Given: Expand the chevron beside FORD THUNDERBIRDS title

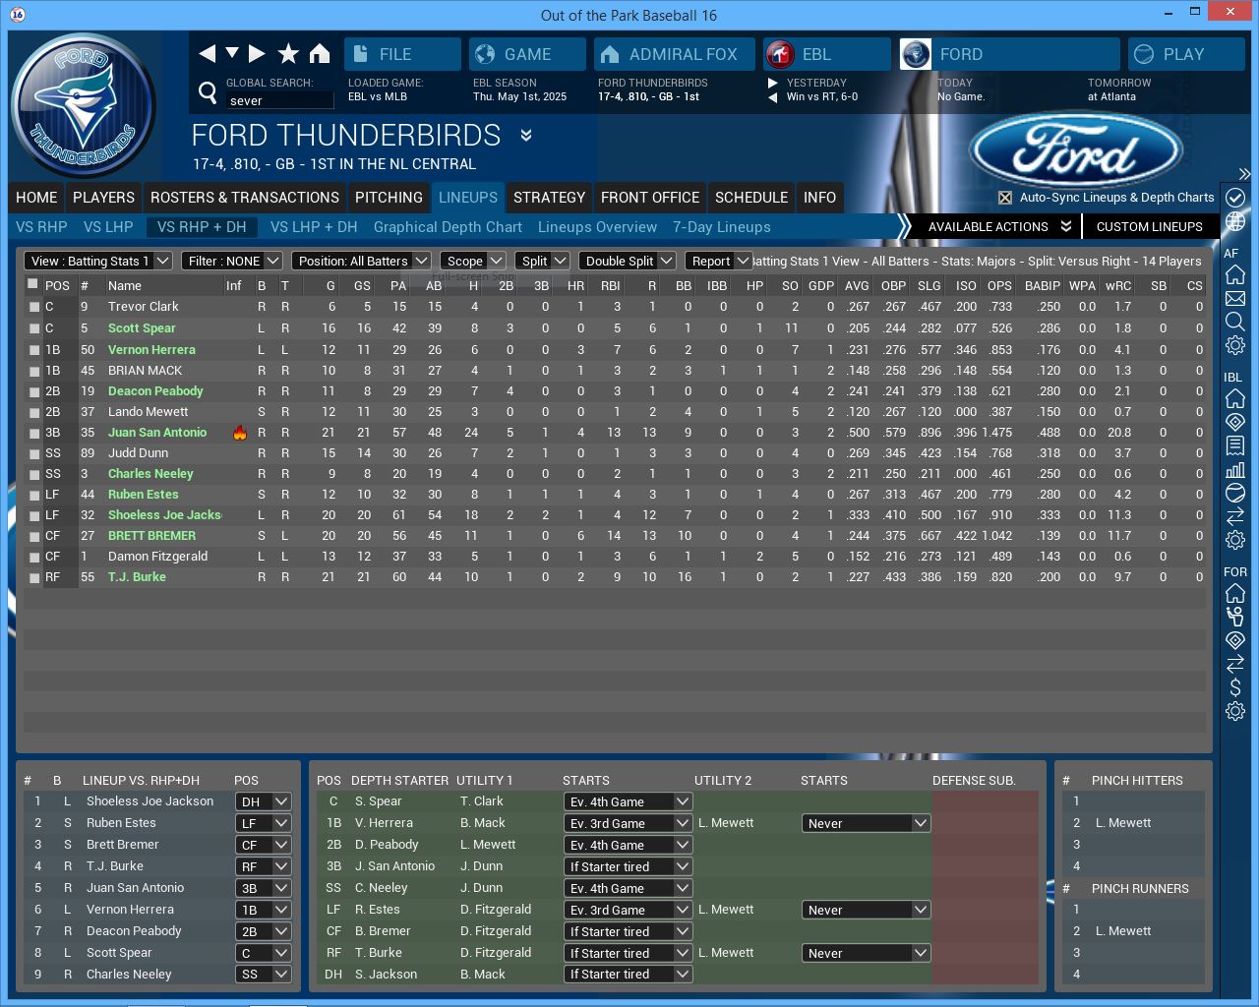Looking at the screenshot, I should coord(526,135).
